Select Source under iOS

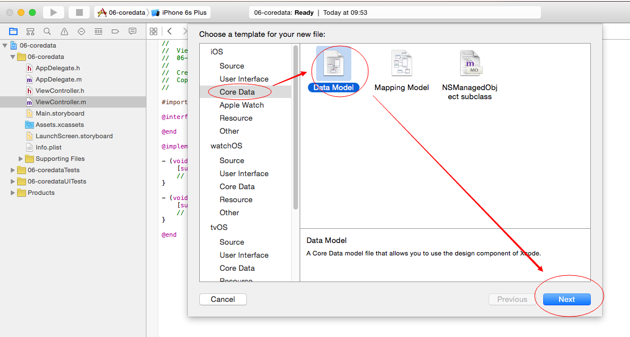(x=232, y=66)
